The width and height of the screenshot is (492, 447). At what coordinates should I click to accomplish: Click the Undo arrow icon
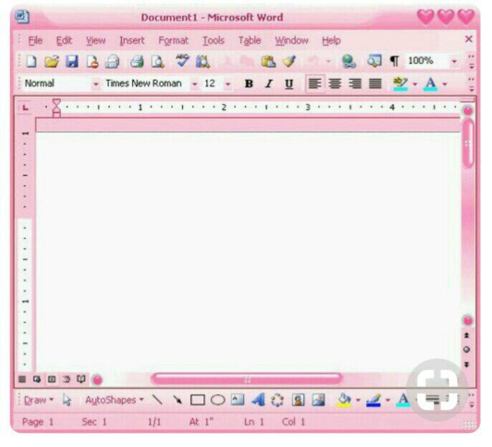pos(312,61)
